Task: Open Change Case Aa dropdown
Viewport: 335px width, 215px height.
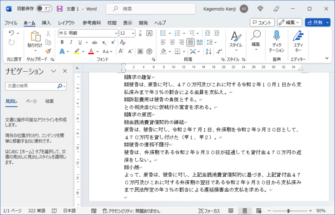Action: (107, 52)
